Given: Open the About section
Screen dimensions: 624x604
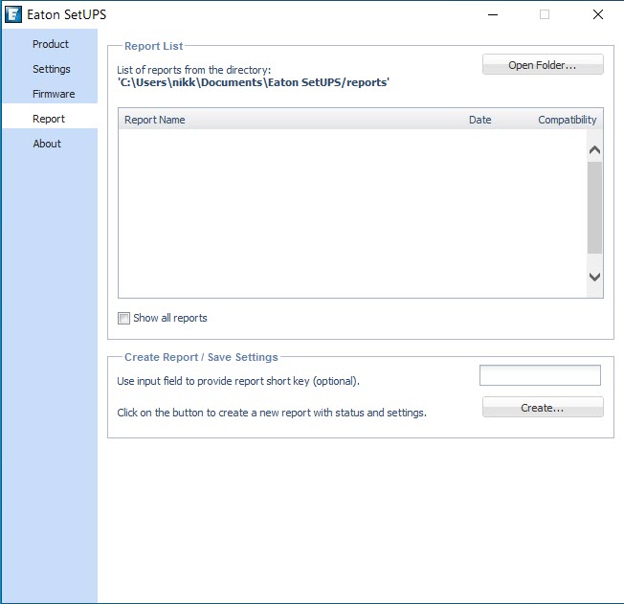Looking at the screenshot, I should pyautogui.click(x=50, y=144).
